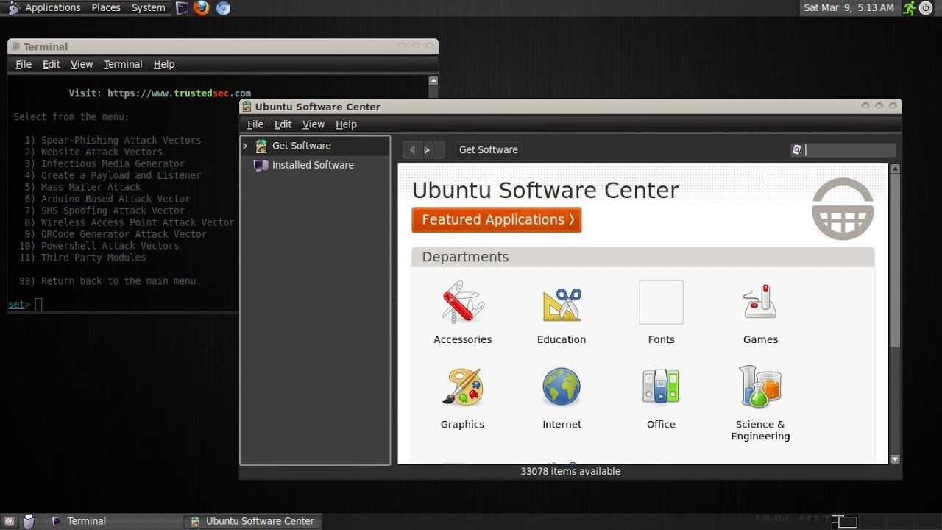
Task: Click the running man indicator icon
Action: tap(910, 8)
